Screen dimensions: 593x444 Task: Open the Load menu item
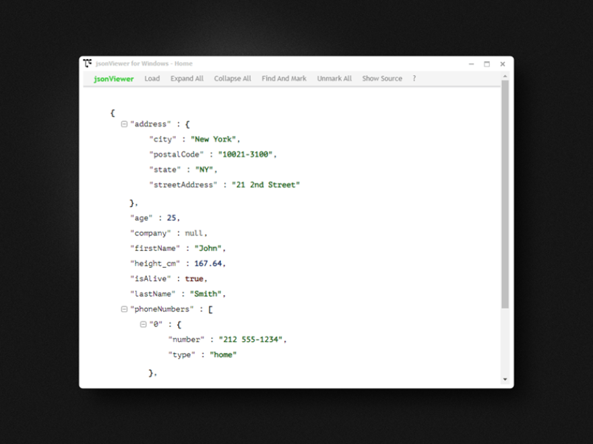[152, 79]
